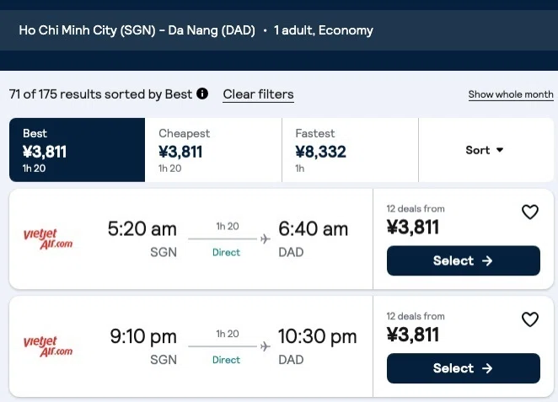The image size is (558, 402).
Task: Switch to the Cheapest tab
Action: coord(213,150)
